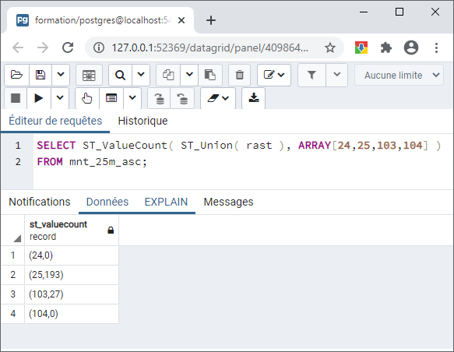
Task: Open the Notifications tab
Action: point(40,202)
